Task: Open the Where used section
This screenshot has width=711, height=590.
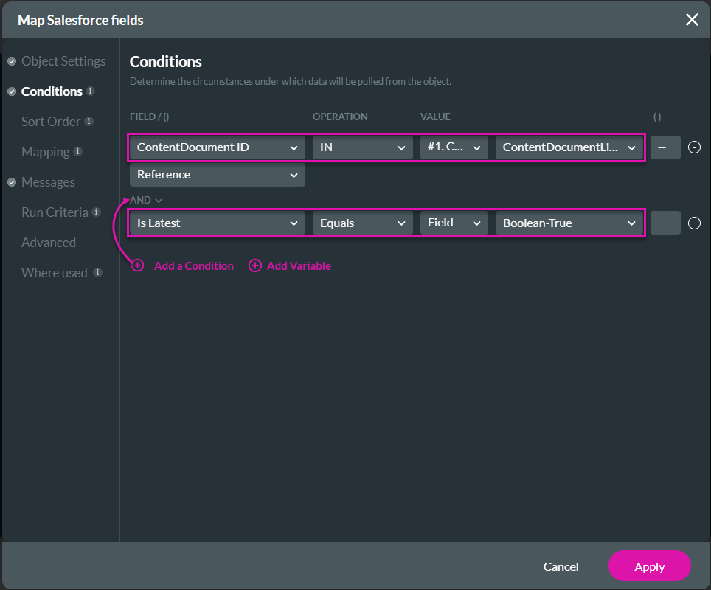Action: pos(55,273)
